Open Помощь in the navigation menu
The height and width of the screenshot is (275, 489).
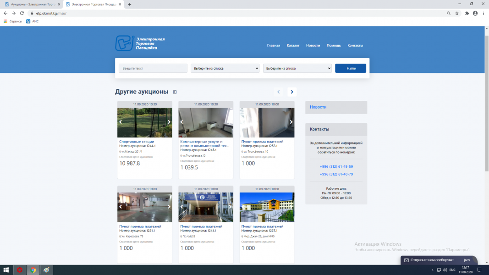(x=334, y=45)
